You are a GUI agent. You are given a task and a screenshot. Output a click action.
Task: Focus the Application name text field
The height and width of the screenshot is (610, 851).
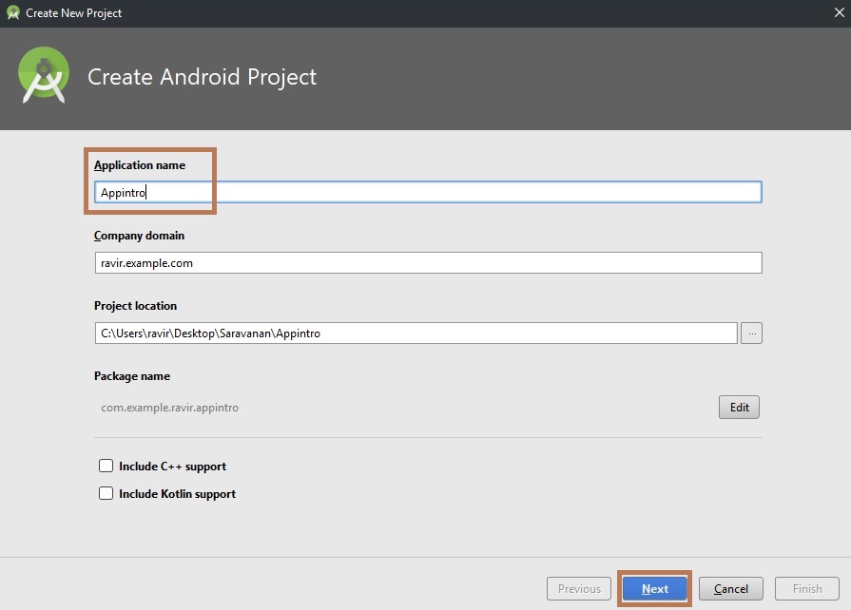(x=428, y=193)
